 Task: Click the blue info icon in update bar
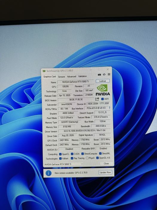point(48,173)
